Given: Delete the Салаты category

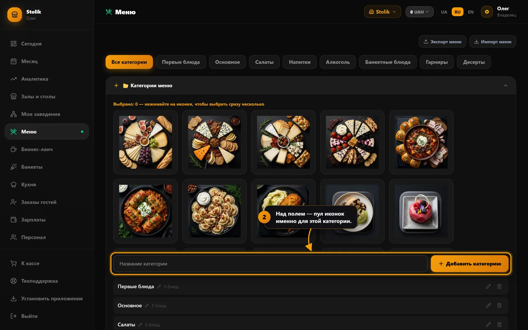Looking at the screenshot, I should [x=499, y=325].
